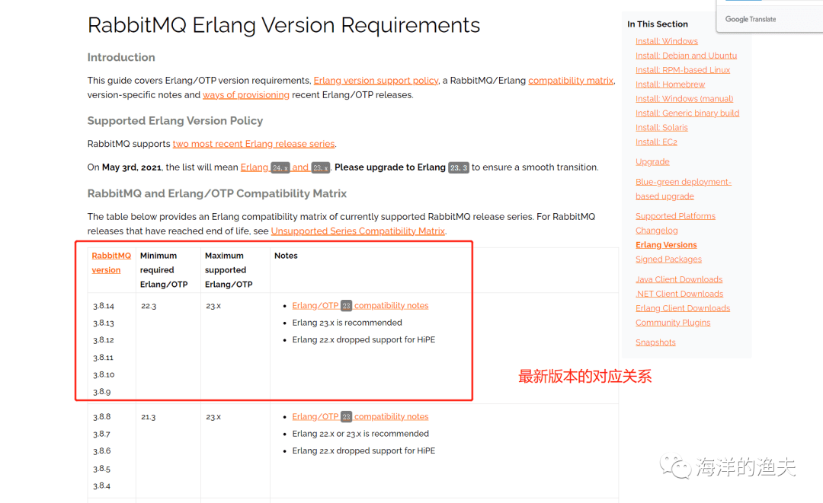This screenshot has height=503, width=823.
Task: Click the note Erlang 22.x or 23.x is recommended
Action: pyautogui.click(x=360, y=434)
